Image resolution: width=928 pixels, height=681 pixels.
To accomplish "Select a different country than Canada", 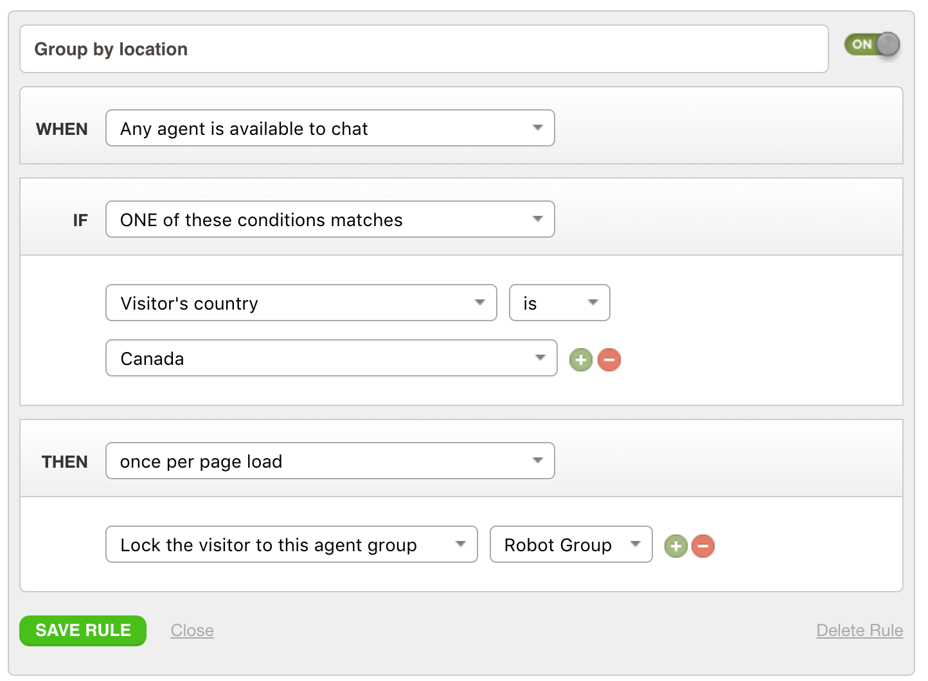I will click(331, 358).
